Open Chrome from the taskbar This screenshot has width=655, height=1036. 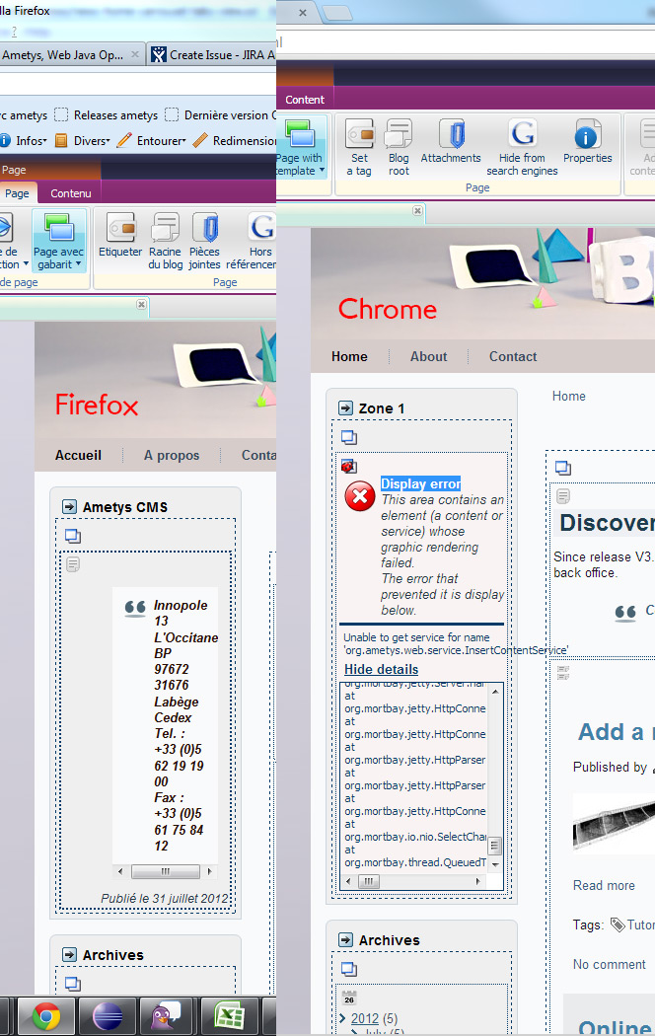click(45, 1015)
